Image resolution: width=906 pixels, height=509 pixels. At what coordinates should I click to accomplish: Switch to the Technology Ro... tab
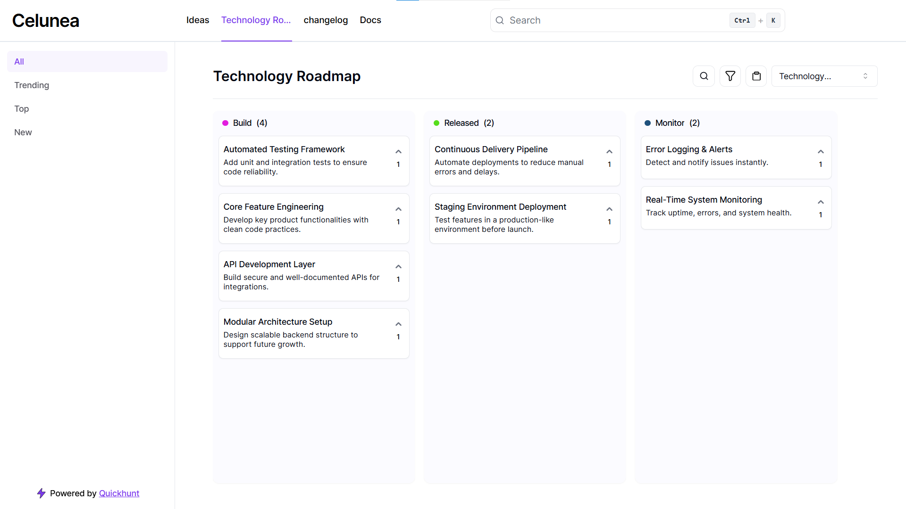(x=256, y=20)
